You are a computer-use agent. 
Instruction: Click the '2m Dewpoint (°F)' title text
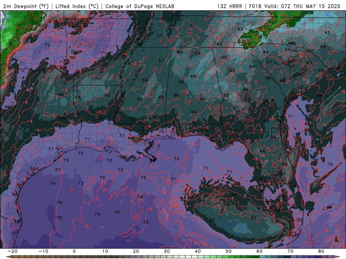[26, 6]
